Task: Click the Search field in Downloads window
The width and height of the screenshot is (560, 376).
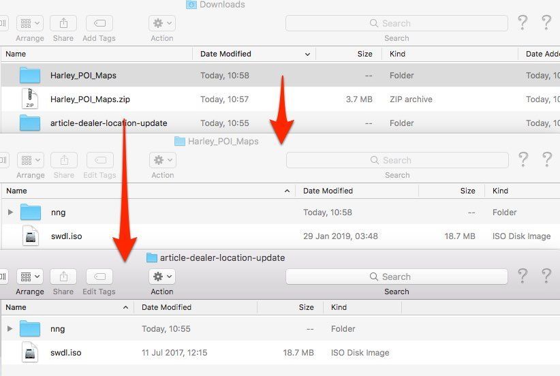Action: (396, 23)
